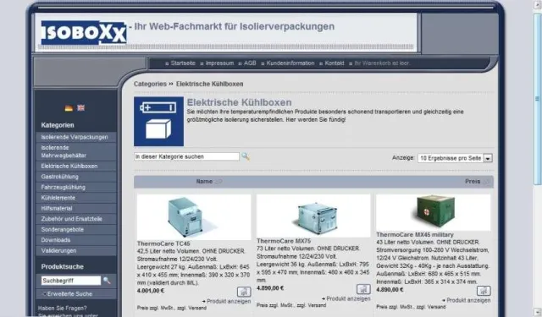Focus the 'In dieser Kategorie suchen' field
This screenshot has height=317, width=542.
(186, 156)
